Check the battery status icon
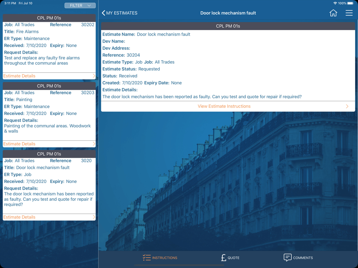 [x=350, y=3]
